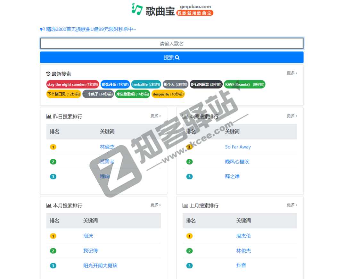Click the bar chart icon beside 上月搜索排行
Viewport: 346px width, 279px height.
tap(185, 206)
